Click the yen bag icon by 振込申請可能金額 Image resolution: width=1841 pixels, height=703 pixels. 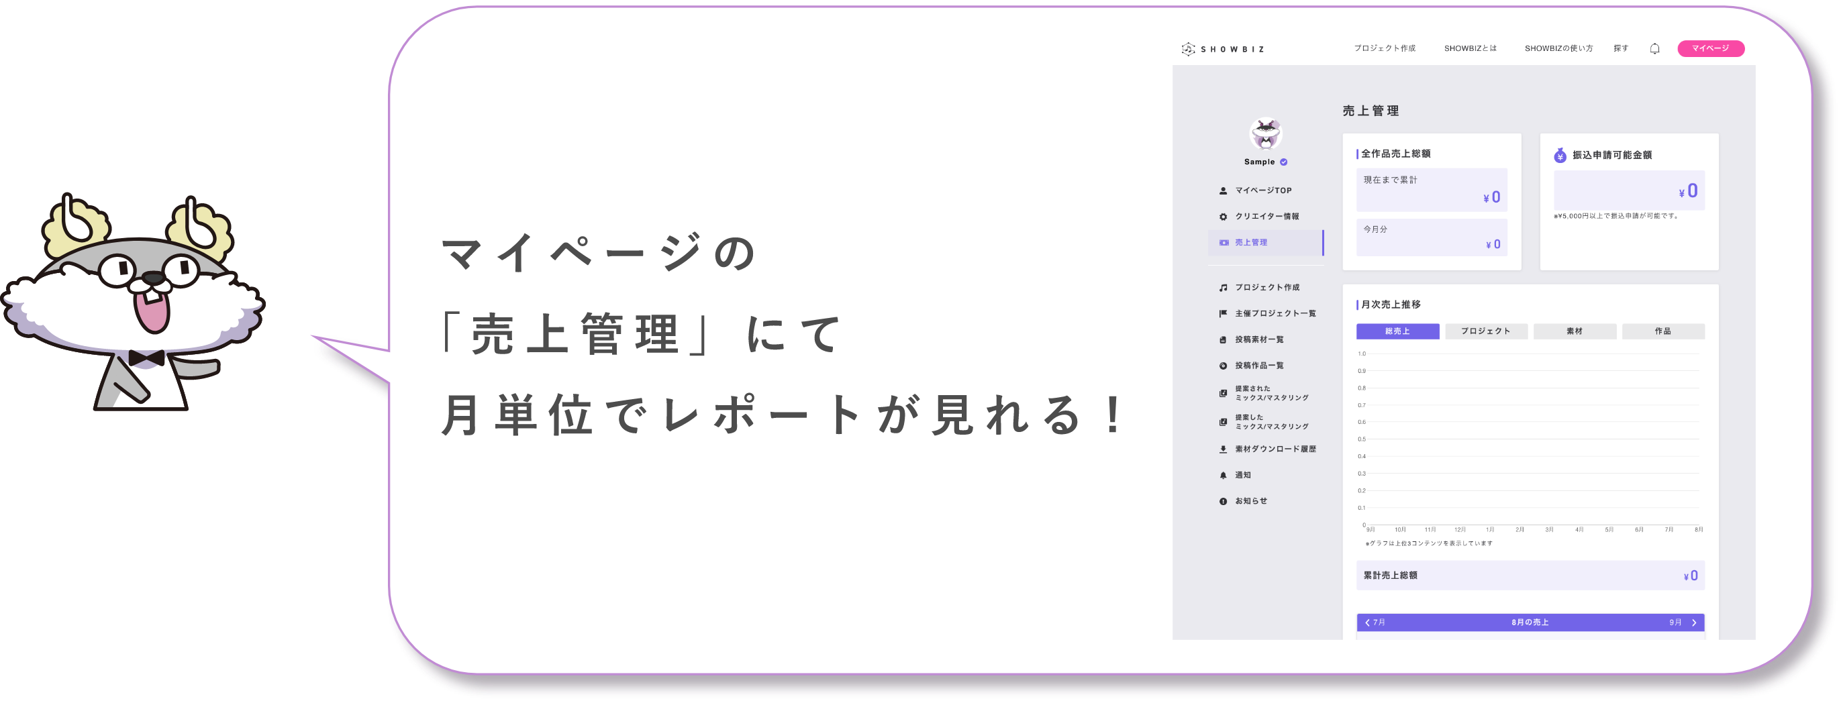pos(1559,155)
